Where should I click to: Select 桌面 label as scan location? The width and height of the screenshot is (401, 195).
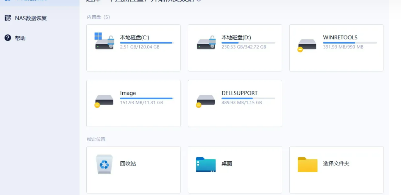tap(227, 164)
